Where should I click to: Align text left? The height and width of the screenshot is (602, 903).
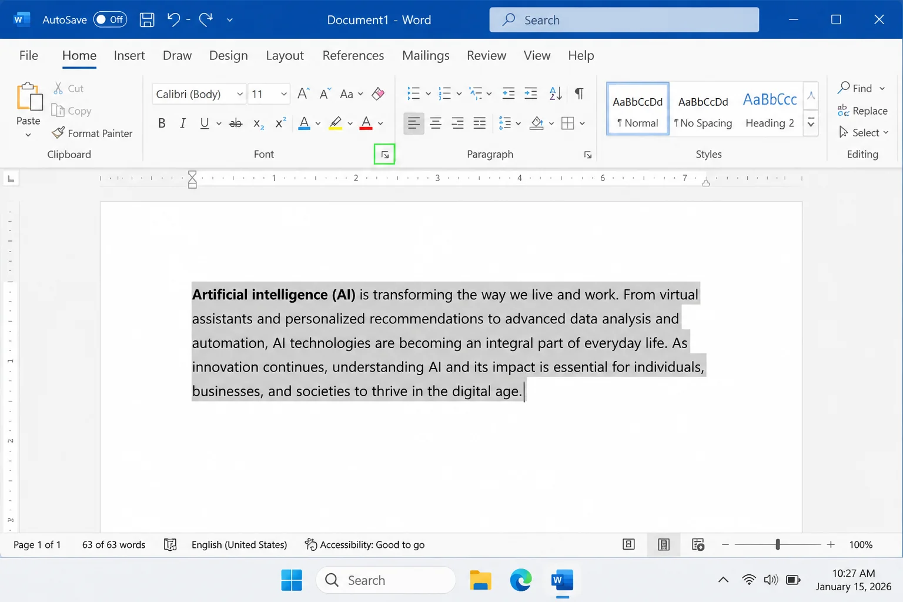point(414,123)
